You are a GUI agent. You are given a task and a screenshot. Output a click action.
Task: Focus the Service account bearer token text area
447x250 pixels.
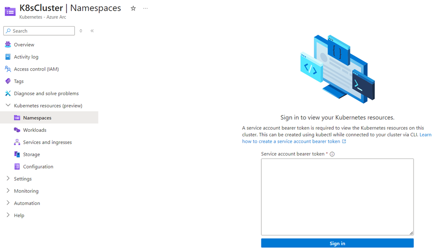click(x=337, y=197)
